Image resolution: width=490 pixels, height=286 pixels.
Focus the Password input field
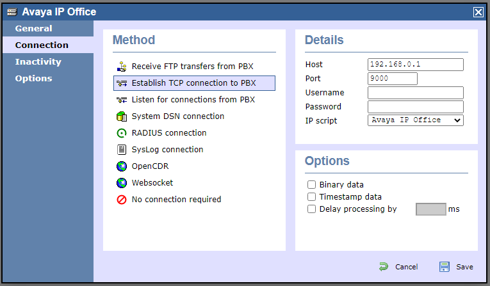point(415,107)
